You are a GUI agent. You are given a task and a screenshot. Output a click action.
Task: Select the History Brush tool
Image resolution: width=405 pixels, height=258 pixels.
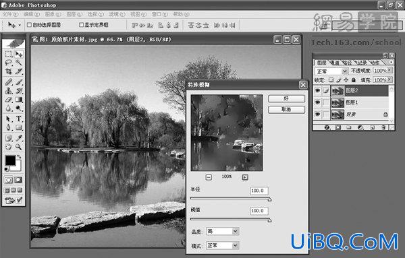click(x=19, y=91)
